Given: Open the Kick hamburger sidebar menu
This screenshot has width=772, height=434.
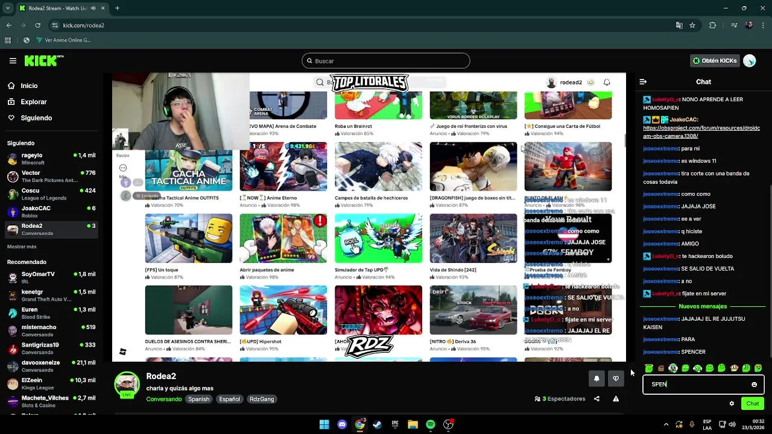Looking at the screenshot, I should (x=13, y=61).
